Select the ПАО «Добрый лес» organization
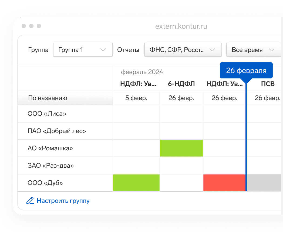This screenshot has width=283, height=232. pyautogui.click(x=57, y=131)
